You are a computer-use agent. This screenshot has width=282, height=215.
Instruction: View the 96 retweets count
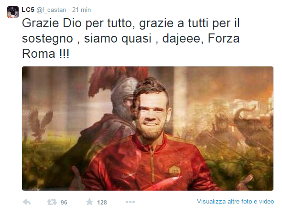pos(64,203)
